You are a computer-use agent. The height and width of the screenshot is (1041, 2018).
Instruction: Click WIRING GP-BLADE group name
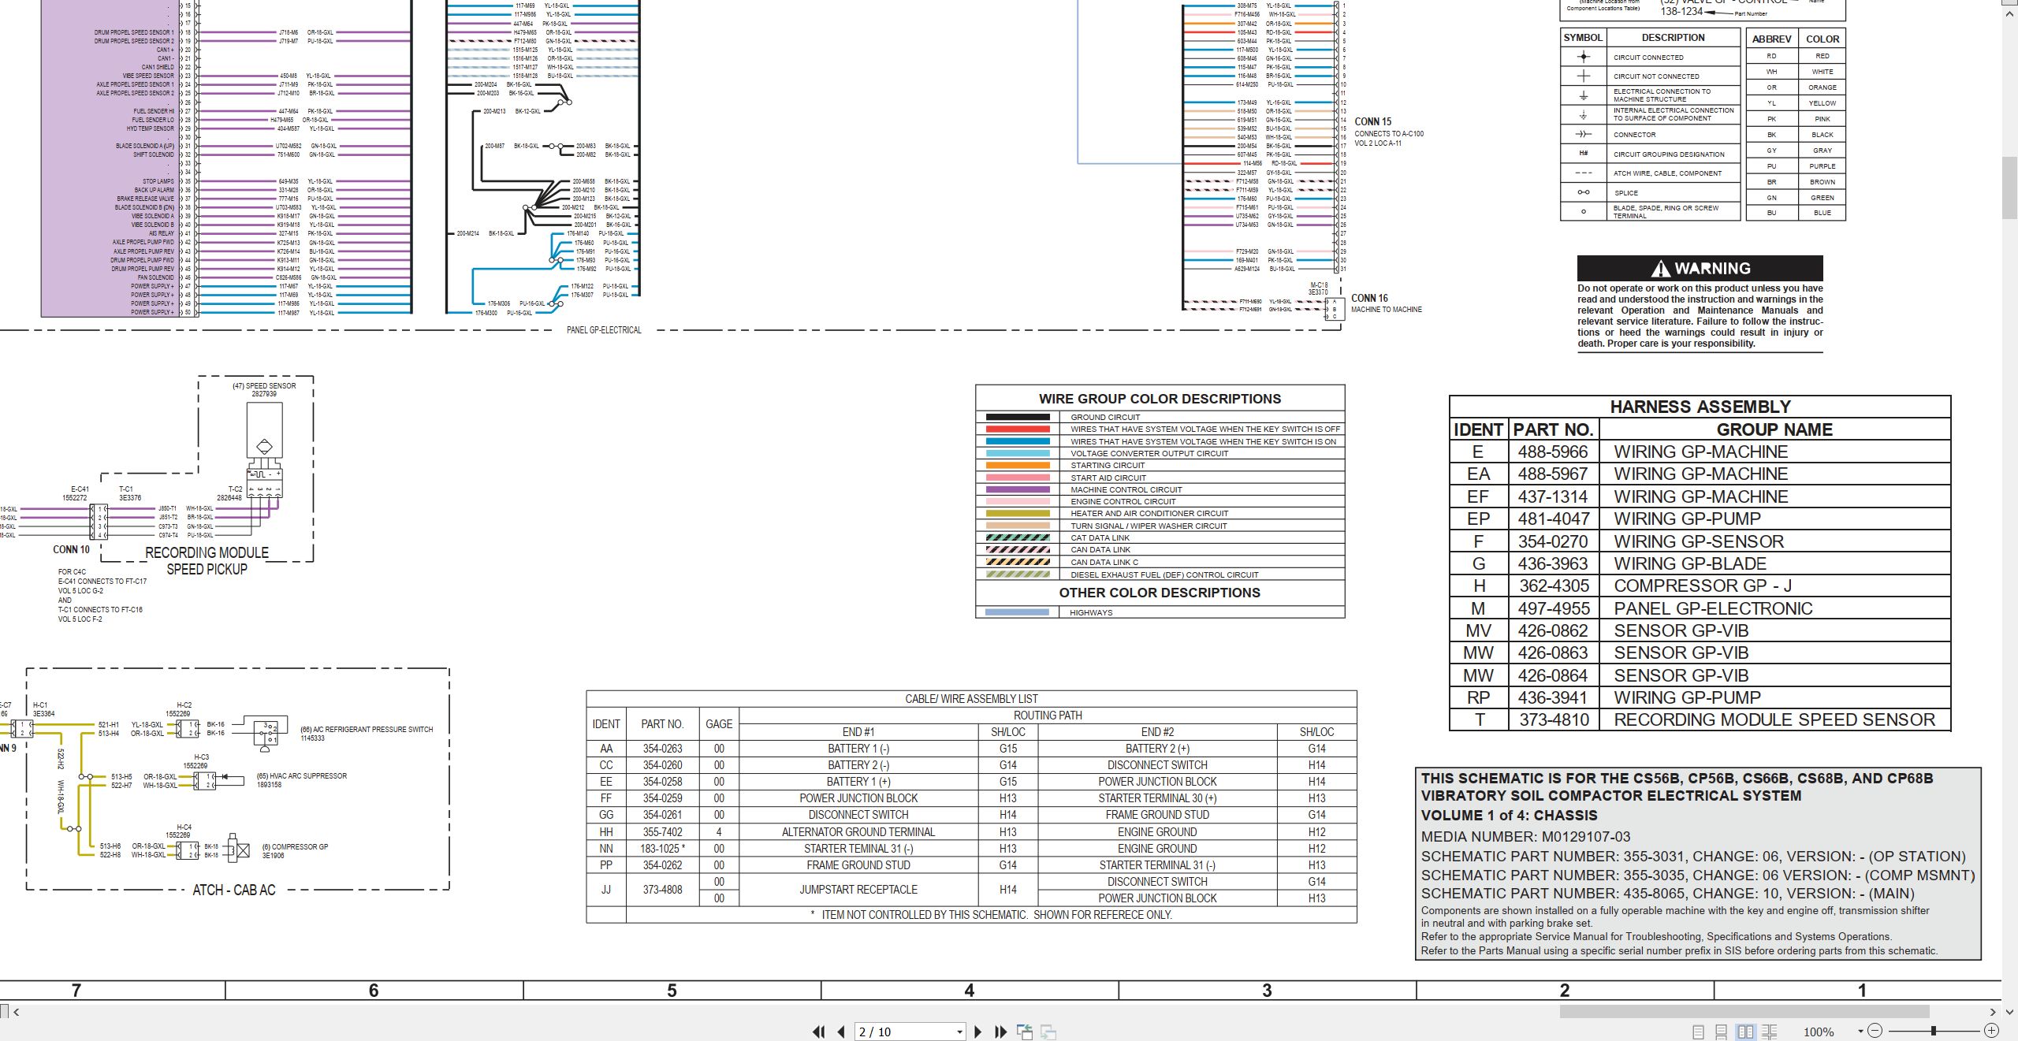1690,563
